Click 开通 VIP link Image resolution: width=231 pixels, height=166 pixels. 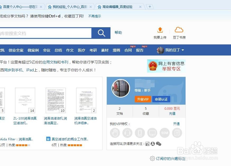(x=176, y=124)
